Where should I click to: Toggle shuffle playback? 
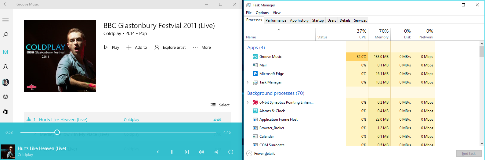(216, 152)
